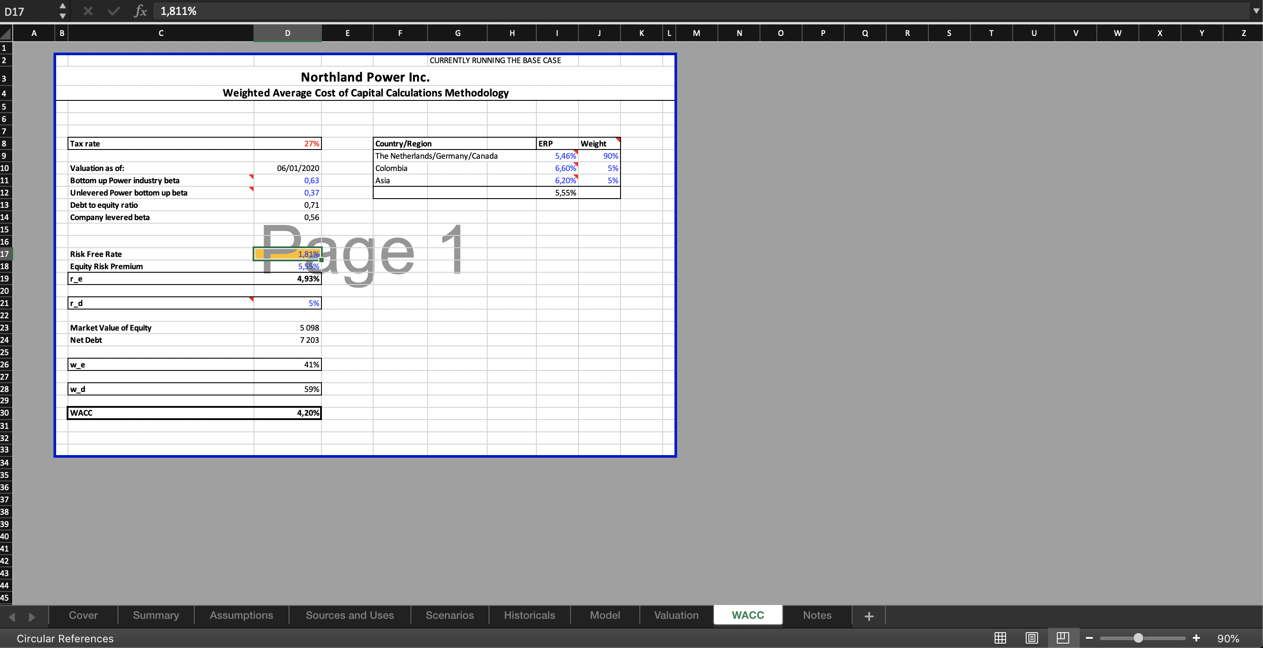Click the Northland Power Inc. title
The width and height of the screenshot is (1263, 648).
365,77
